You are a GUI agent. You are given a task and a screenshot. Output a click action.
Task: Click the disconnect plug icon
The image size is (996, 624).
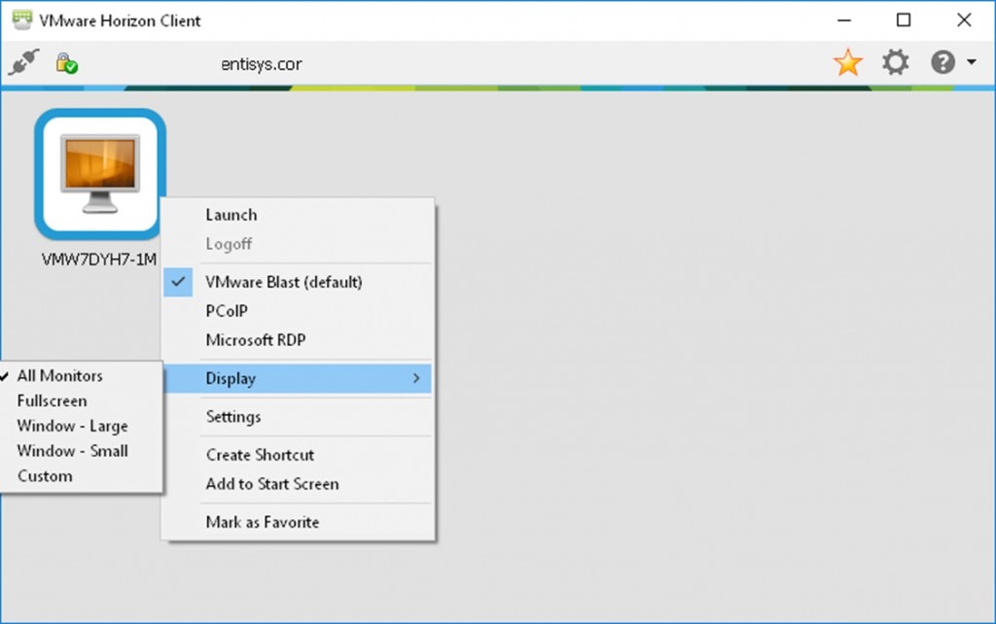click(23, 62)
